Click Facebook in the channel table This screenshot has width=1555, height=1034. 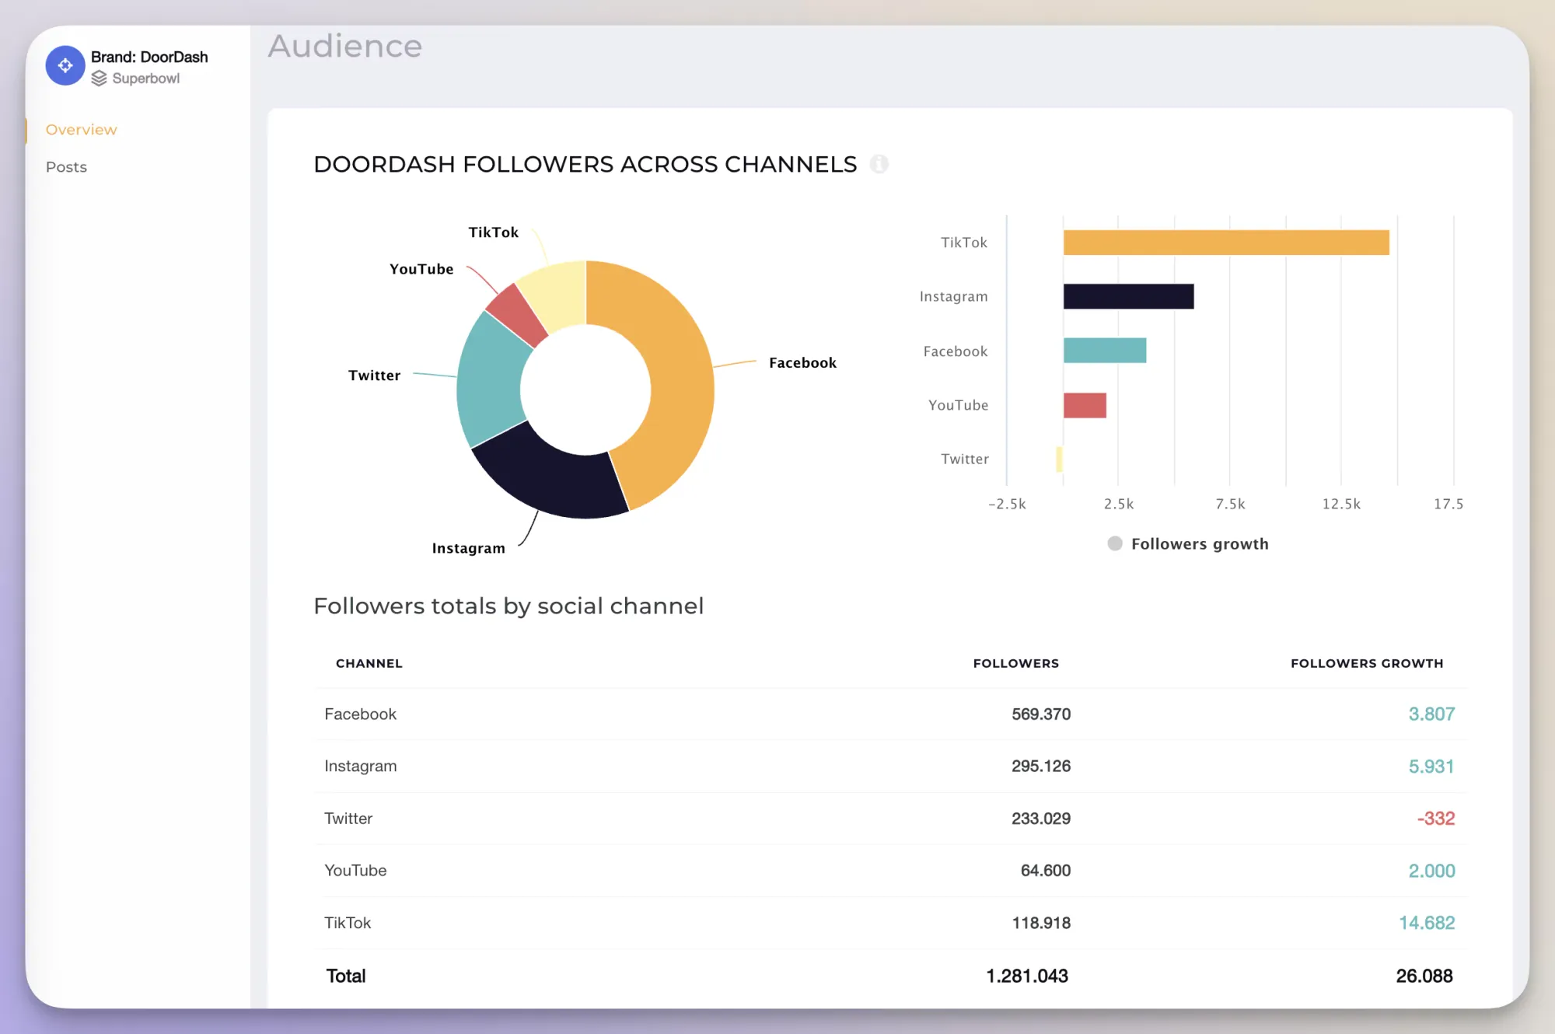pyautogui.click(x=360, y=714)
